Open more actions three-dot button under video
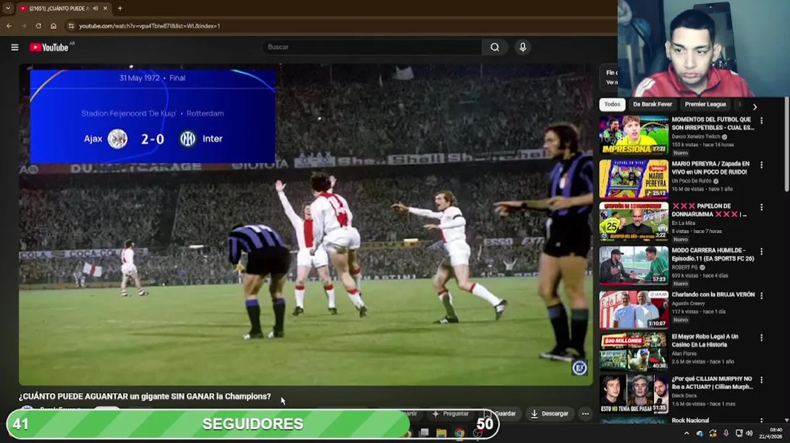The image size is (790, 443). (585, 413)
